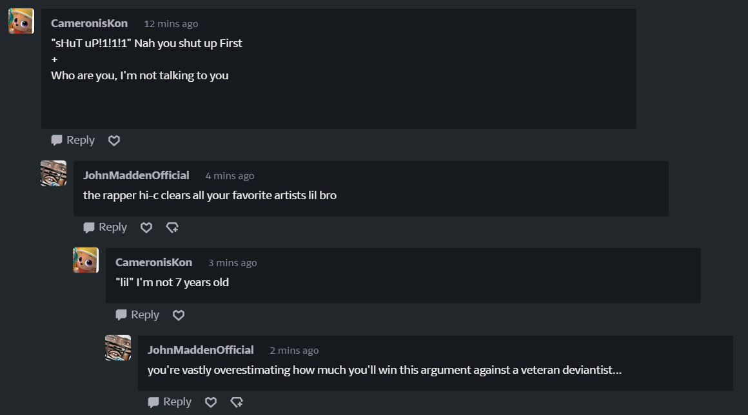Open JohnMaddenOfficial's username link at 2 mins ago
748x415 pixels.
tap(201, 350)
